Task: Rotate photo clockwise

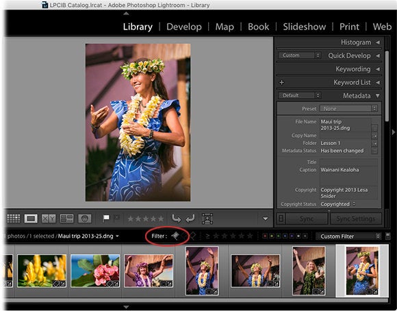Action: [190, 219]
